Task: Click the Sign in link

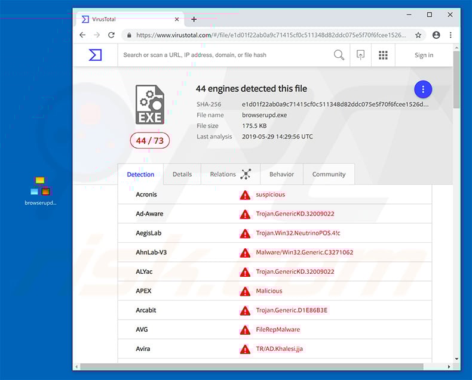Action: (424, 55)
